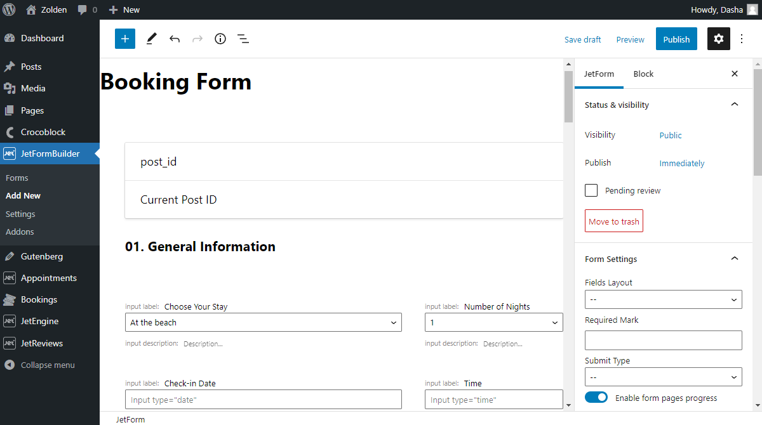
Task: Open the Details information icon
Action: click(x=220, y=39)
